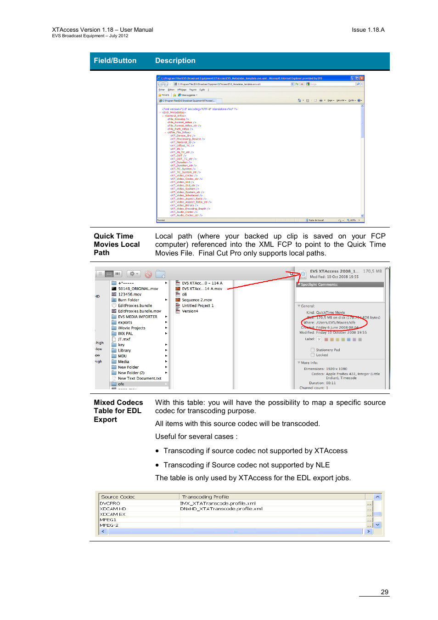The image size is (438, 620).
Task: Click the QuickTime movie file icon in Info window
Action: (303, 274)
